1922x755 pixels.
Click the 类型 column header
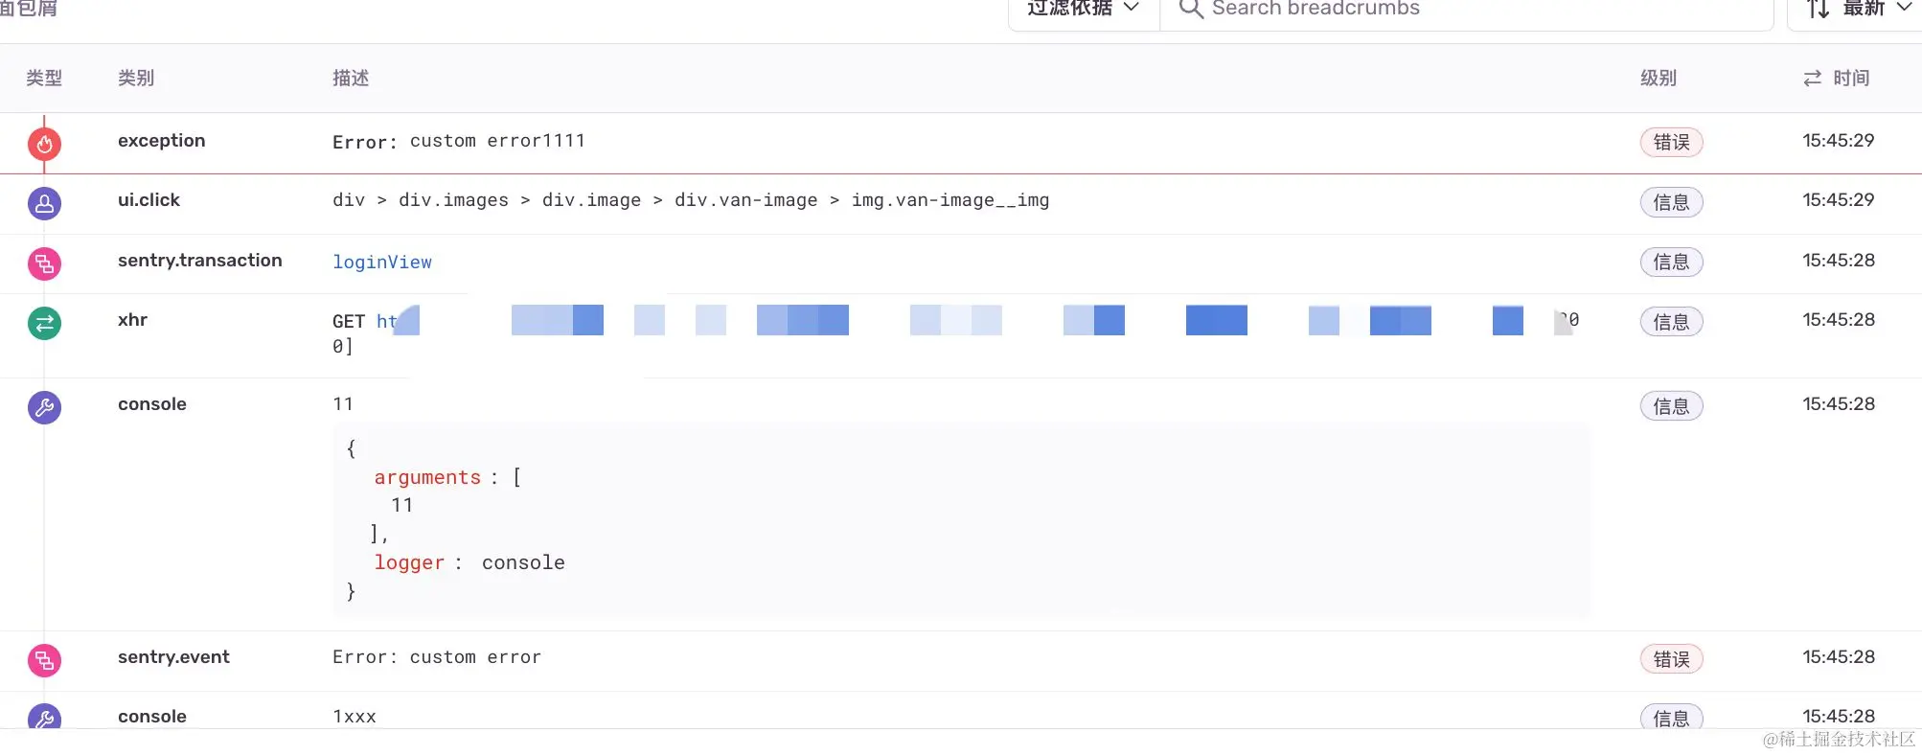click(44, 79)
